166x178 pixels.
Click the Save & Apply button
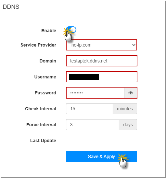pyautogui.click(x=102, y=157)
